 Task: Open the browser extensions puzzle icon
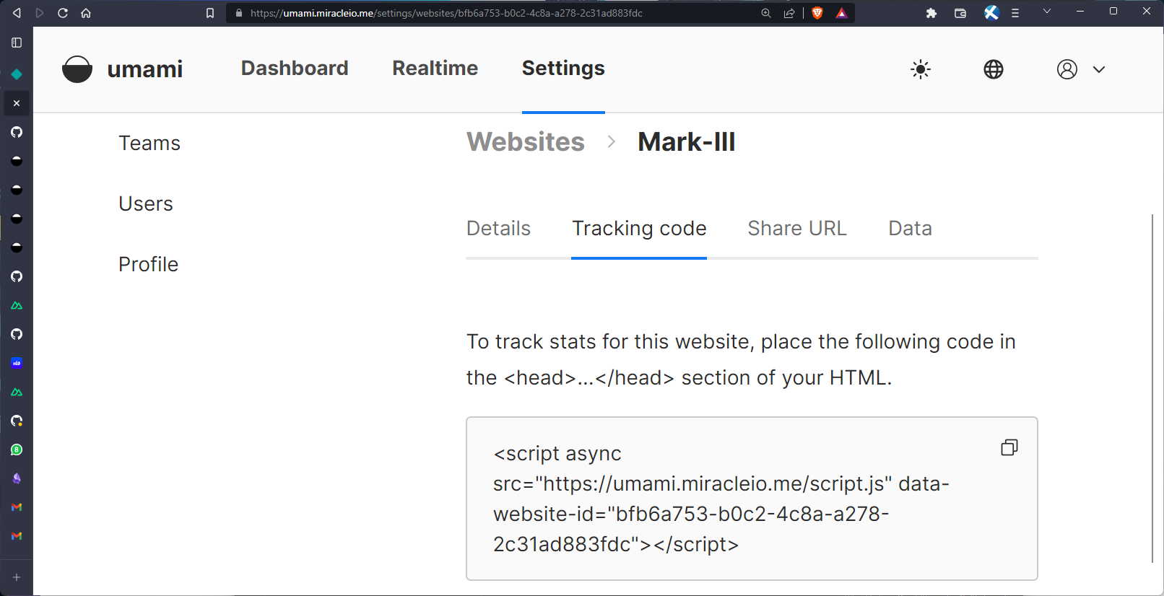coord(931,13)
